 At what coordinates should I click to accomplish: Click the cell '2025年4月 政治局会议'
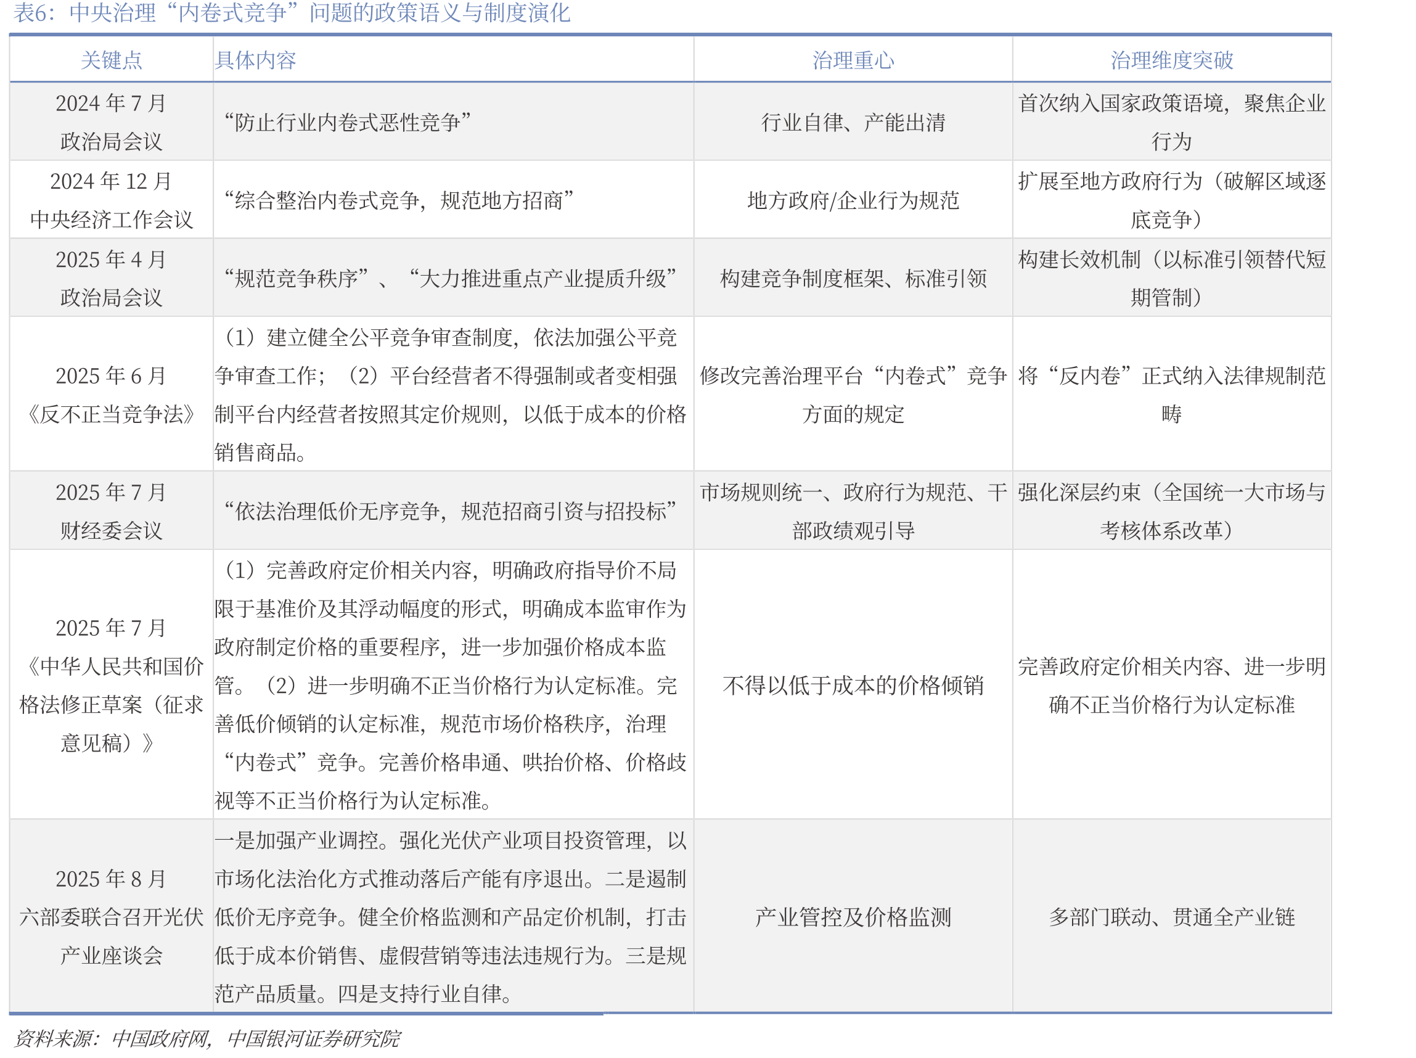[x=112, y=278]
